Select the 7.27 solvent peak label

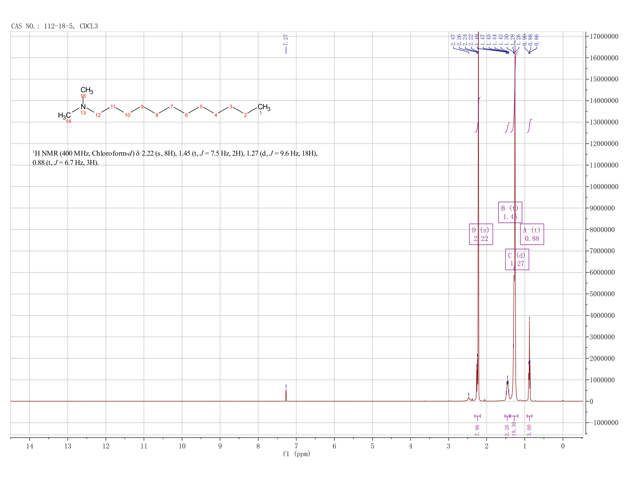coord(286,40)
